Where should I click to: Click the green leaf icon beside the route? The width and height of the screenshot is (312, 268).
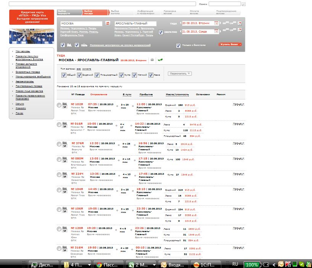160,60
